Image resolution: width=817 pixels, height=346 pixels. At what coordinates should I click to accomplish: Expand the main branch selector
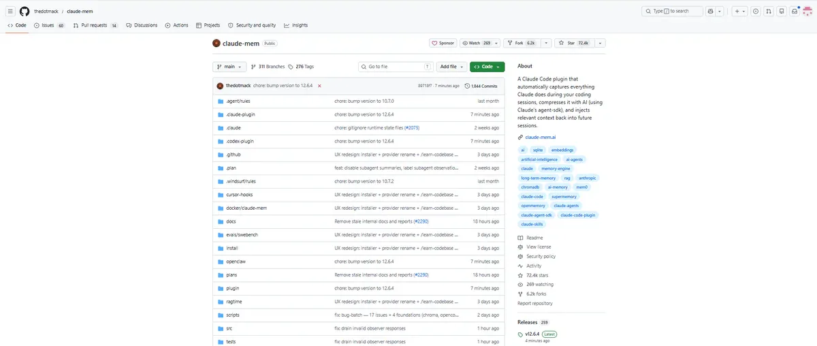pos(228,67)
